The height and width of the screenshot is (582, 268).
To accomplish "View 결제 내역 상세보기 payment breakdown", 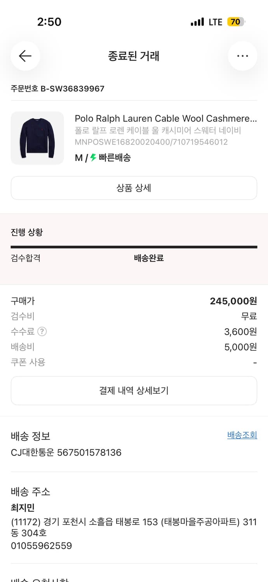I will (134, 391).
